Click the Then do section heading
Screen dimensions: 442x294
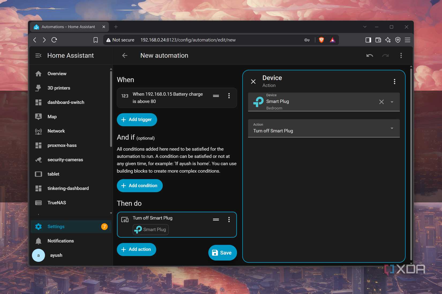click(129, 203)
